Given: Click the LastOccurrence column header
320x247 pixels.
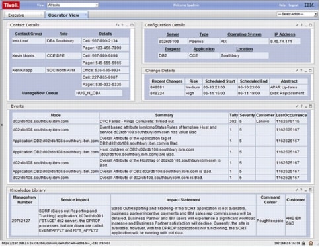Looking at the screenshot, I should click(x=291, y=115).
